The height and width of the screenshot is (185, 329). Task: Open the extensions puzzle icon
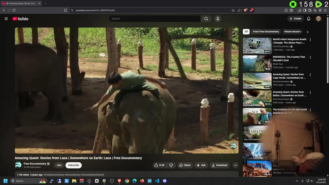coord(286,10)
